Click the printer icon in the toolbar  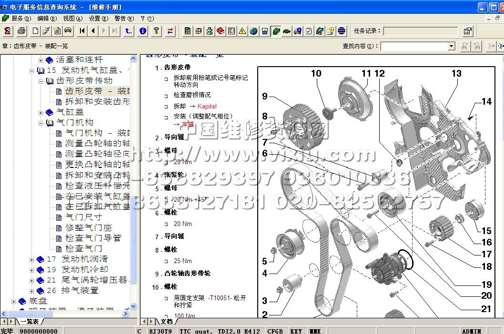21,31
